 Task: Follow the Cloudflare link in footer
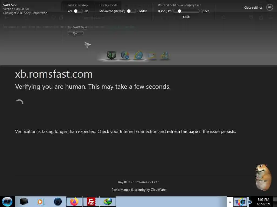point(158,190)
